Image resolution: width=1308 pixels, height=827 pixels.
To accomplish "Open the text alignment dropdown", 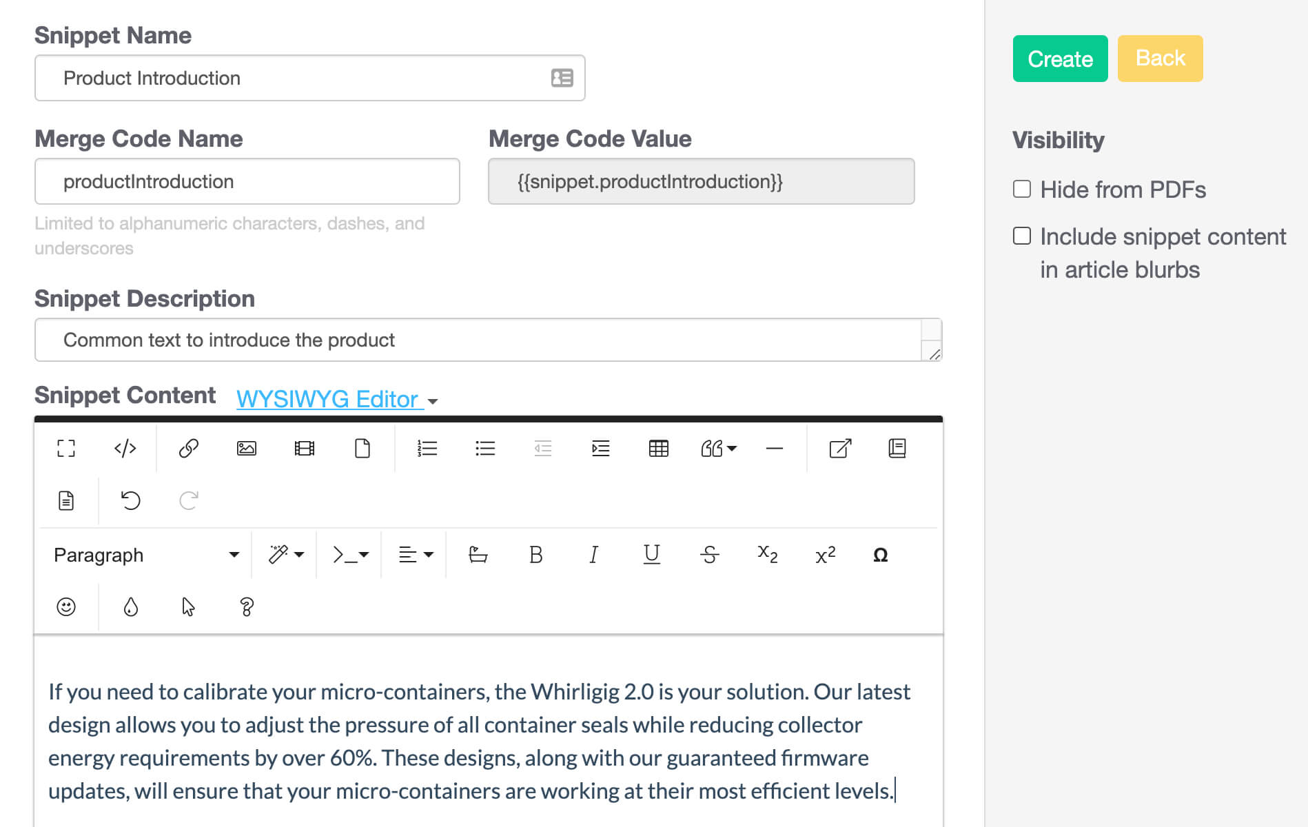I will [413, 555].
